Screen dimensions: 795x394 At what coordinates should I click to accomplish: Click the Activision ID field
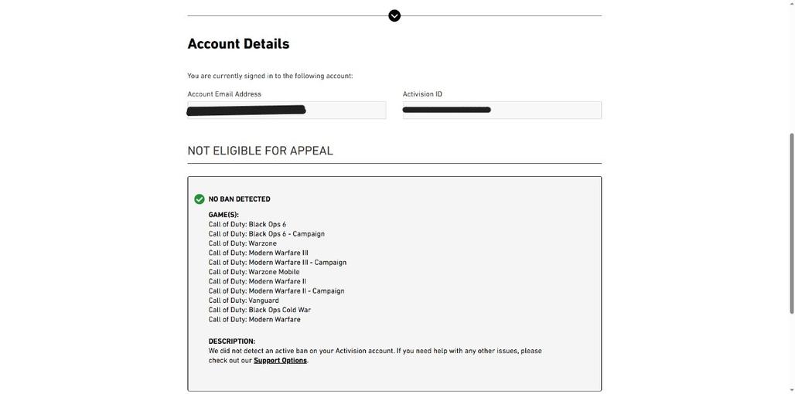[x=502, y=110]
